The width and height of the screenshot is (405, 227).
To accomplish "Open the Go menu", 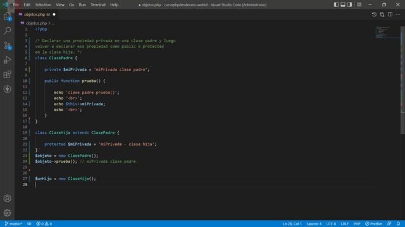I will coord(72,4).
